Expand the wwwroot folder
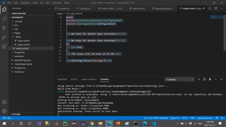 pyautogui.click(x=19, y=56)
